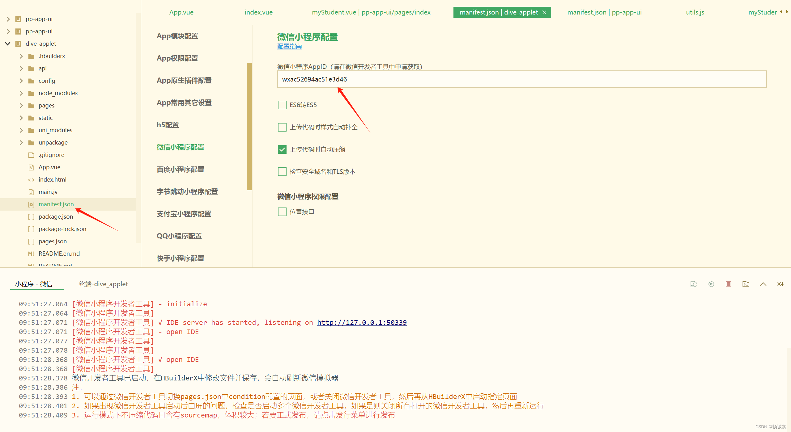
Task: Click the red stop-run button in console
Action: 728,284
